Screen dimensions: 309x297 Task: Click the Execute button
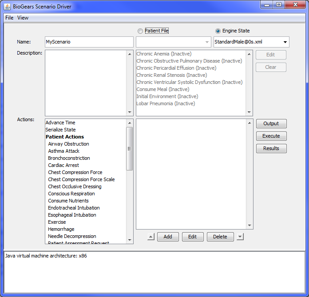coord(271,136)
